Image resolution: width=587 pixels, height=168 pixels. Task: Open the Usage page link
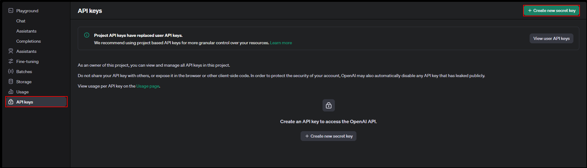pyautogui.click(x=148, y=86)
